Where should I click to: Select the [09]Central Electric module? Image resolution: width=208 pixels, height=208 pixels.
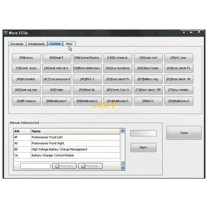pos(87,57)
